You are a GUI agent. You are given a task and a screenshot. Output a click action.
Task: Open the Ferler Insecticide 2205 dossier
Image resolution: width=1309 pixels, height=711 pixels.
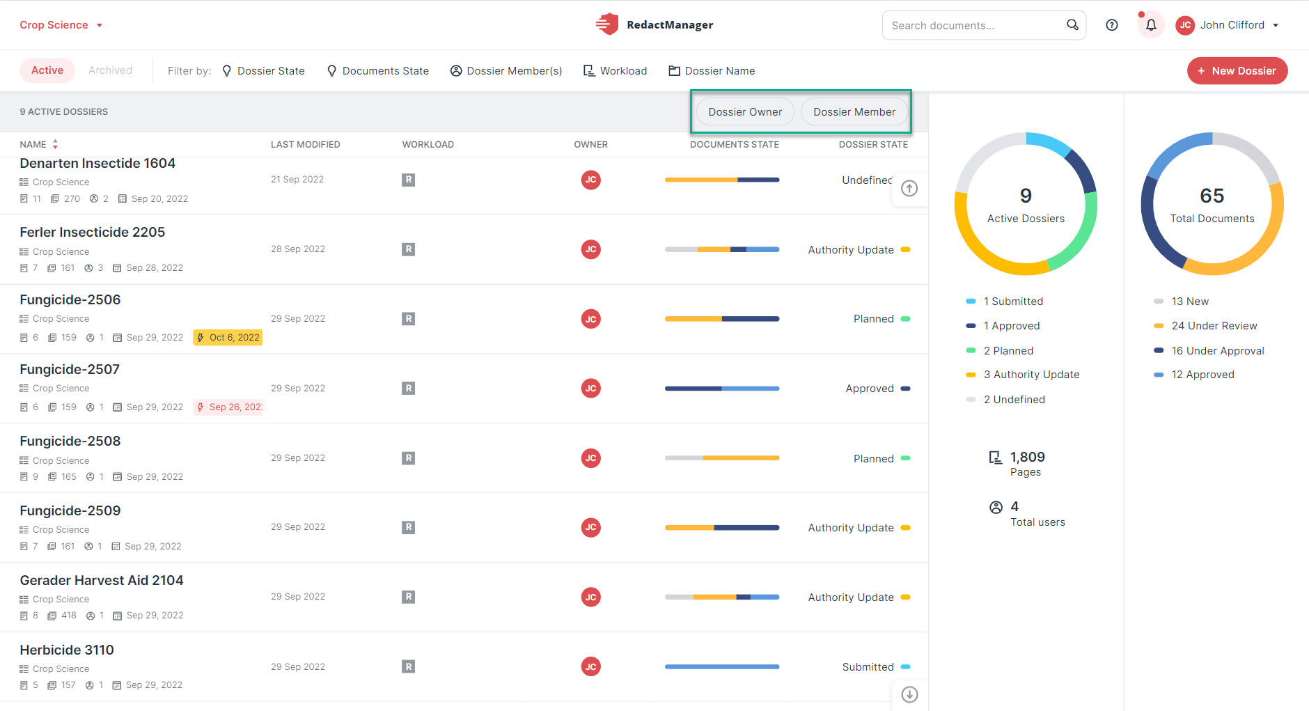[x=93, y=232]
